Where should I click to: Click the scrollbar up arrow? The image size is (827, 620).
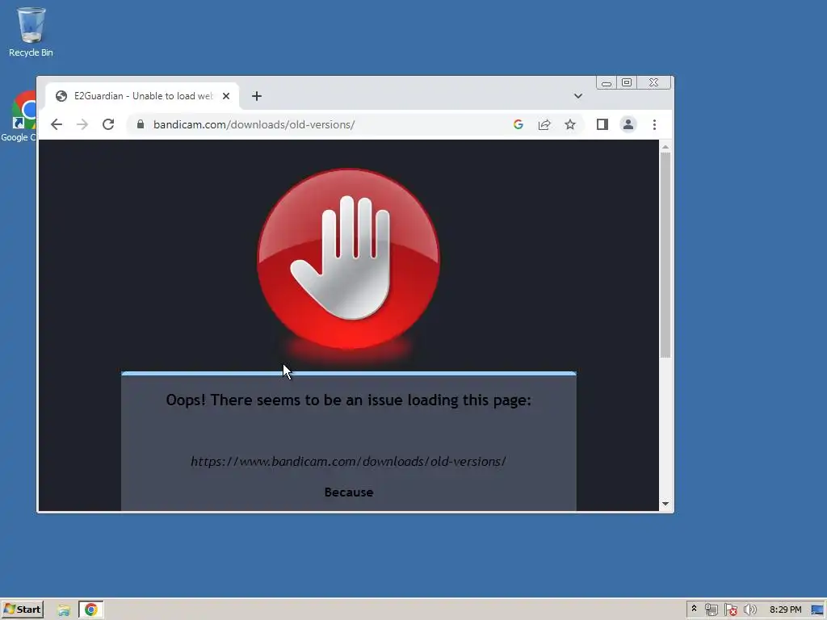[665, 147]
